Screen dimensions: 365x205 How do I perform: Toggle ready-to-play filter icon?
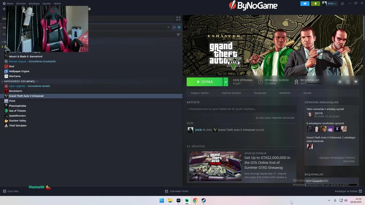(x=179, y=27)
